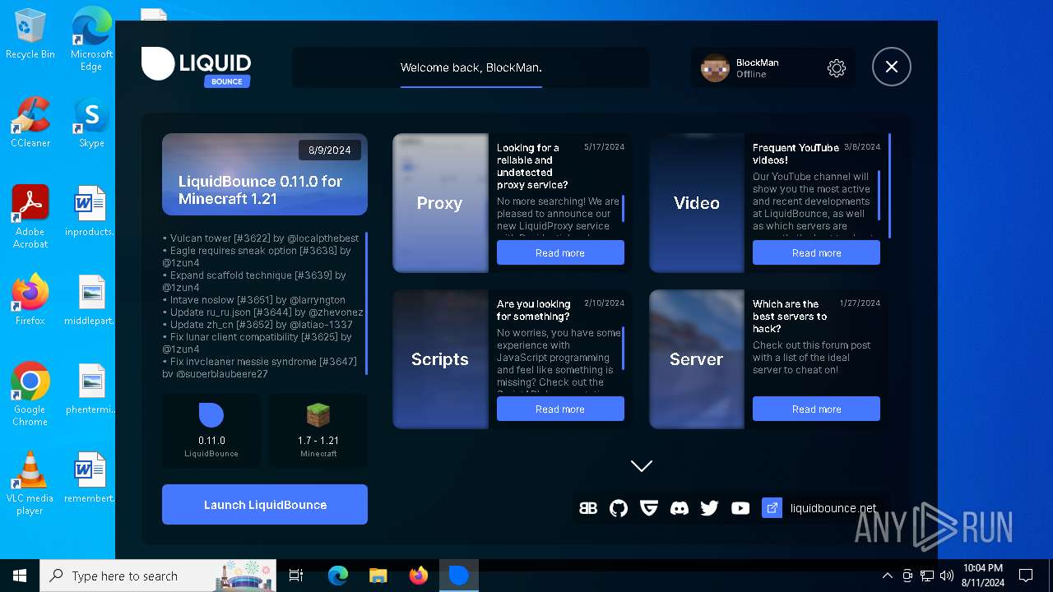1053x592 pixels.
Task: Click the Proxy article text scrollbar
Action: pyautogui.click(x=623, y=209)
